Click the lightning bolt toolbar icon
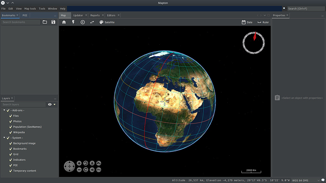The width and height of the screenshot is (326, 183). pos(73,22)
